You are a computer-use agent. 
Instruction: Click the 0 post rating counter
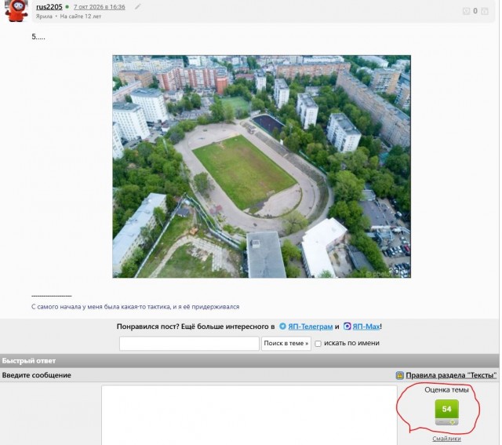tap(475, 11)
